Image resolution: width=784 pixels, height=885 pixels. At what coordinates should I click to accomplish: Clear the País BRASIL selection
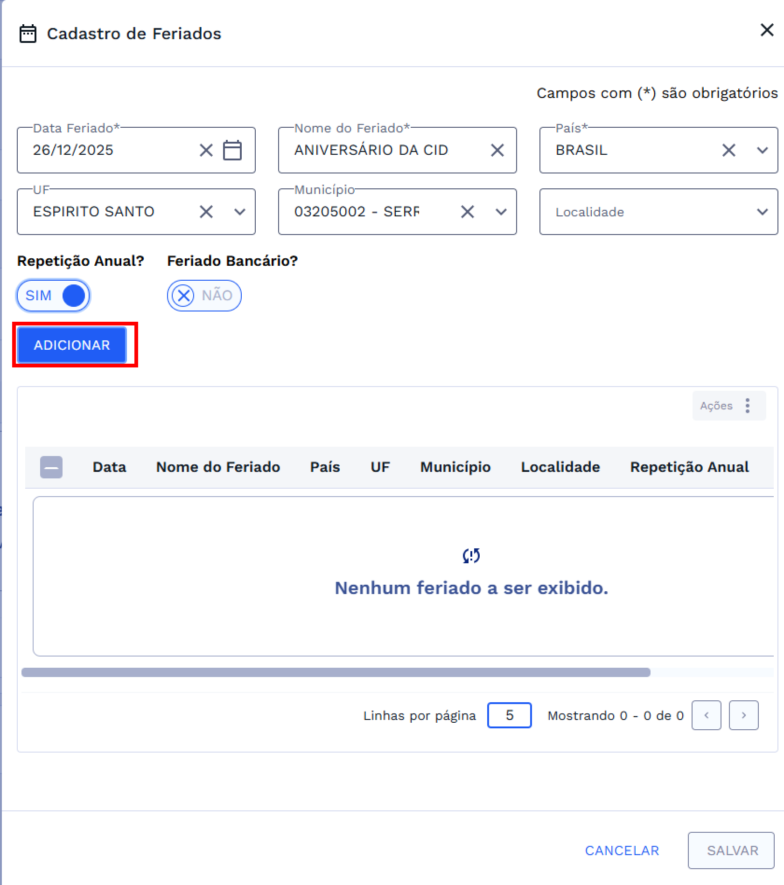728,150
